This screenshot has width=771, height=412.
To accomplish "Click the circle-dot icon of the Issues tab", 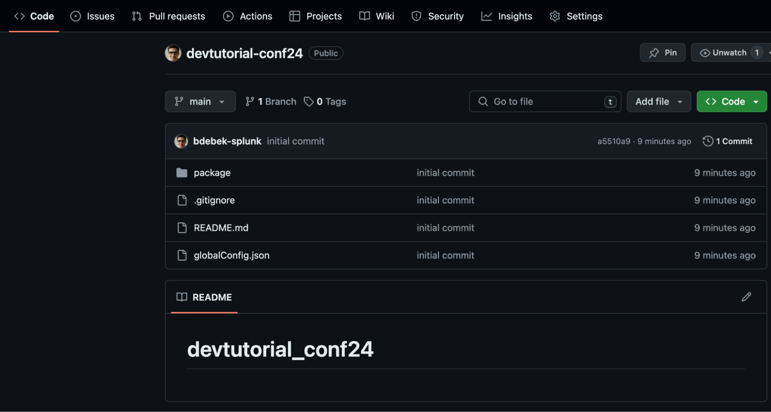I will point(76,16).
